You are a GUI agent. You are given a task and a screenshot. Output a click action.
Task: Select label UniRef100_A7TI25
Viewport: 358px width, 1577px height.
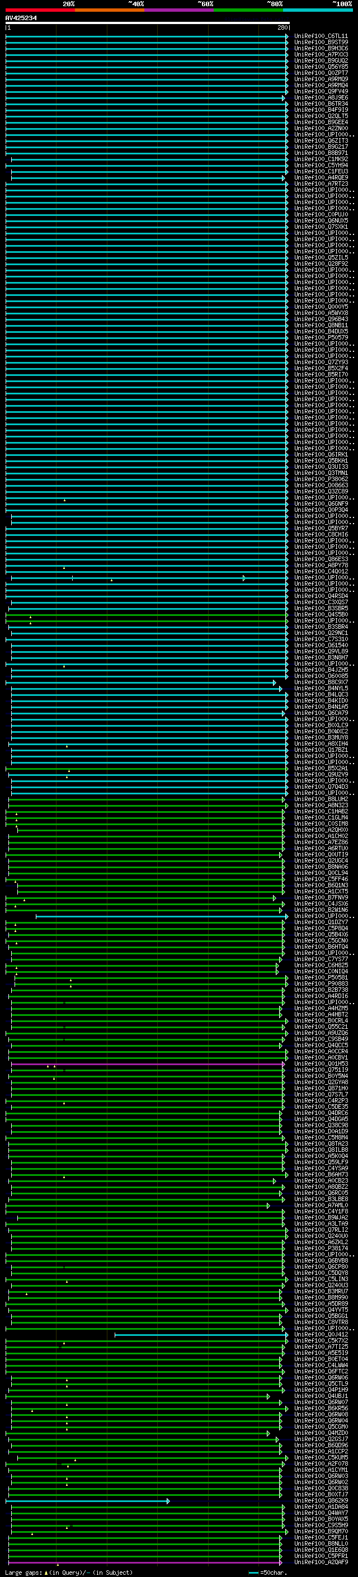321,1347
